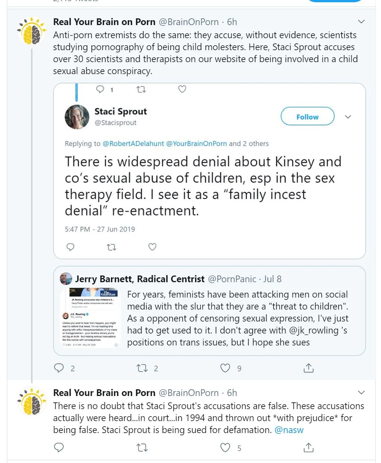Reply to the first Real Your Brain on Porn tweet
The image size is (381, 463).
(59, 368)
